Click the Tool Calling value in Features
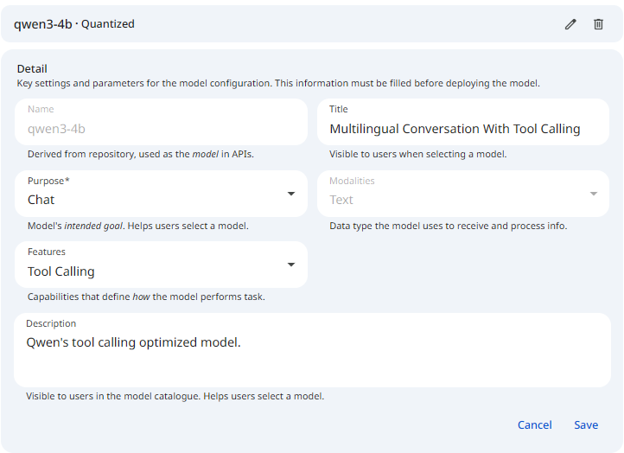Viewport: 624px width, 453px height. tap(60, 271)
